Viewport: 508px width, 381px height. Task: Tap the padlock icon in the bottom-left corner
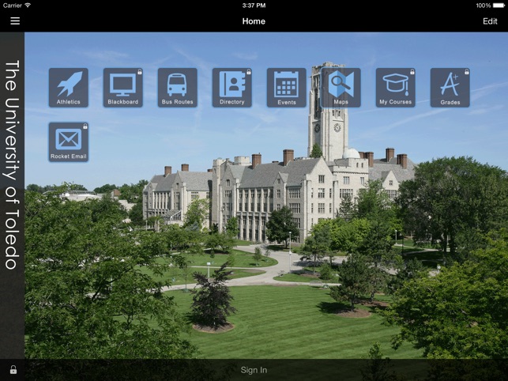13,370
